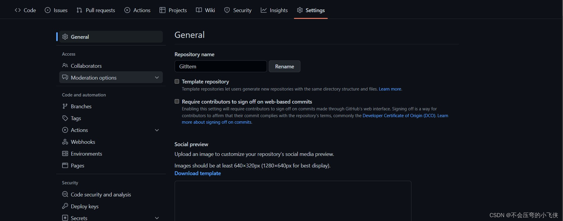The height and width of the screenshot is (221, 563).
Task: Click the Pages browser icon
Action: pyautogui.click(x=65, y=165)
